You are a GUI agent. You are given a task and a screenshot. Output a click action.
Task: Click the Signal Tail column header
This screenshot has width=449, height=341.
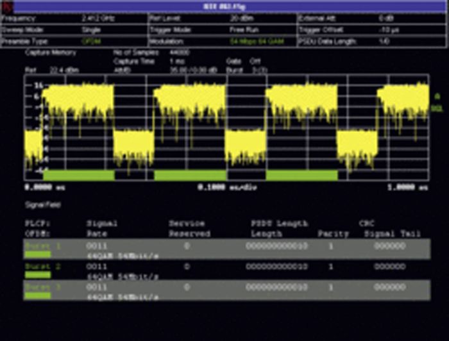tap(393, 234)
